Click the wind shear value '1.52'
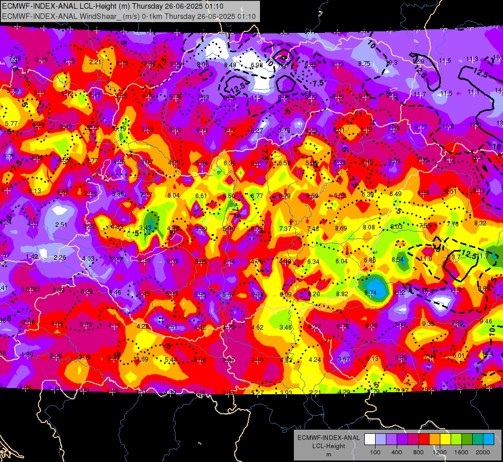This screenshot has height=462, width=503. pos(147,129)
